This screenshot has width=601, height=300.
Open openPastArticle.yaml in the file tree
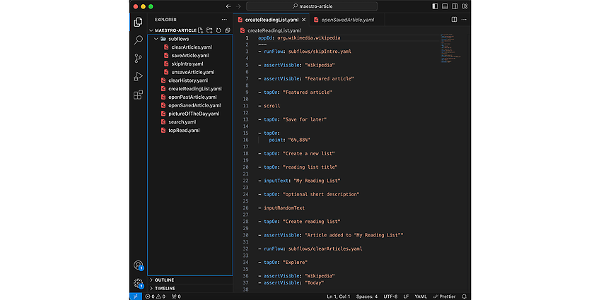pyautogui.click(x=192, y=97)
